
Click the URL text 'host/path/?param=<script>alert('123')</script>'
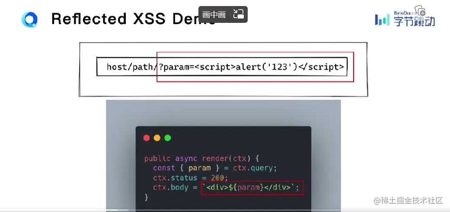(x=225, y=67)
